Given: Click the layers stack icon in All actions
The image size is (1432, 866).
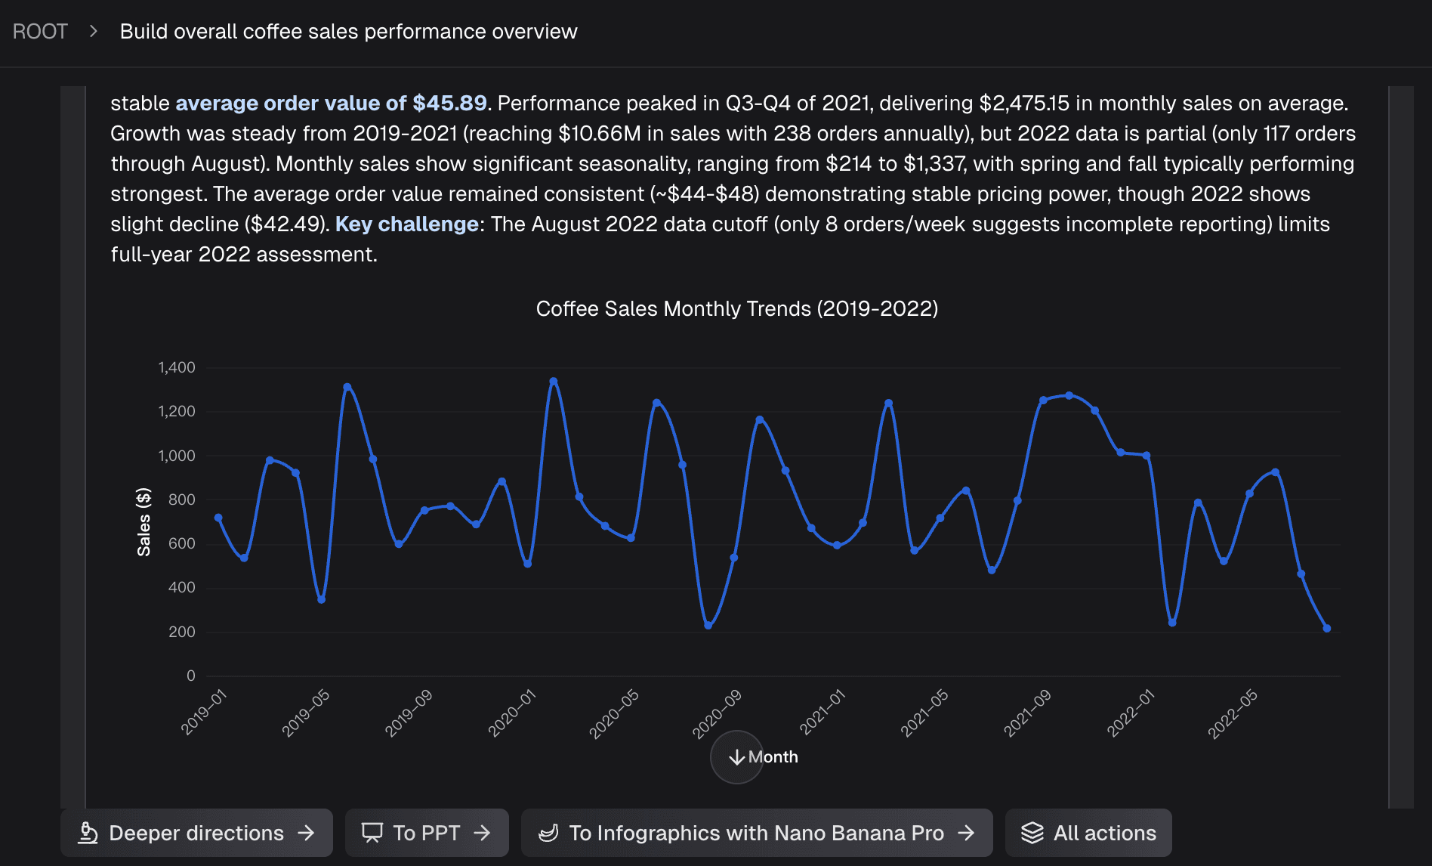Looking at the screenshot, I should coord(1032,833).
